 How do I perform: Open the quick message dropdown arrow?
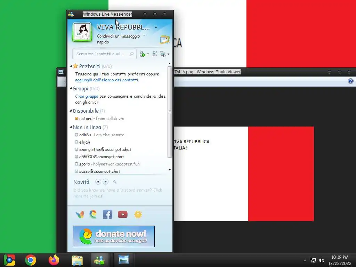[x=144, y=36]
